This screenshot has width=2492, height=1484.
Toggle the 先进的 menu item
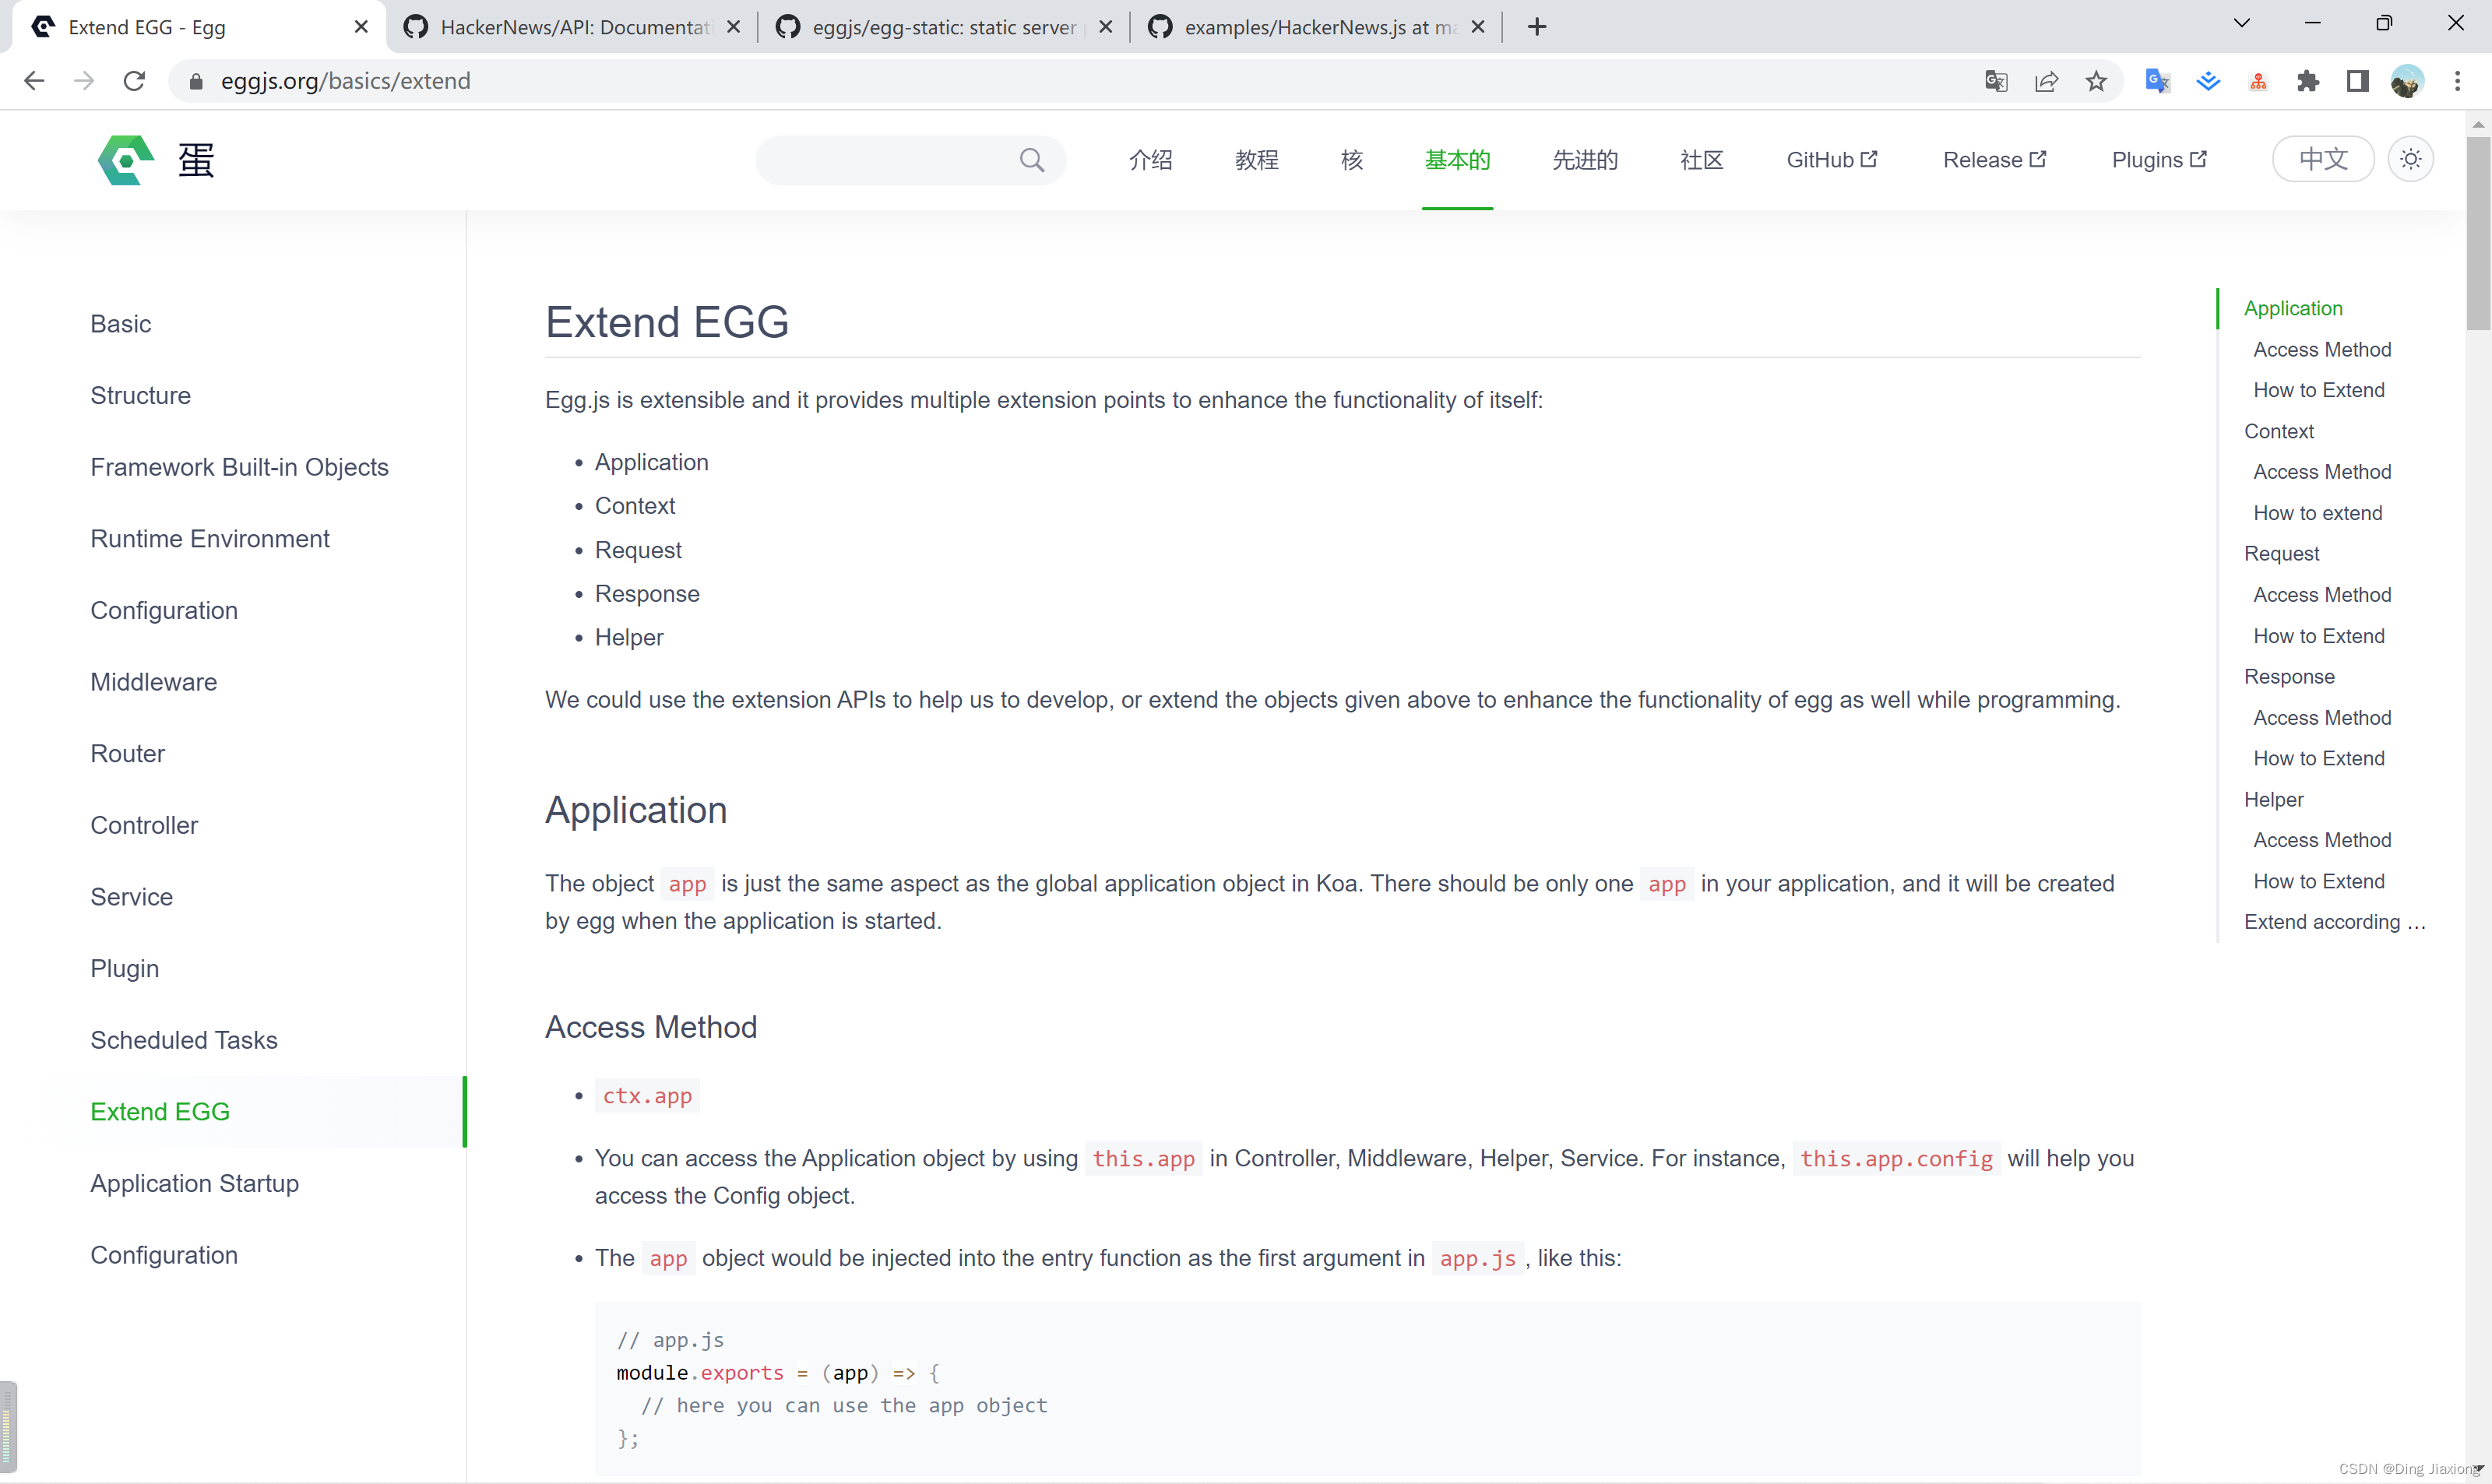tap(1584, 159)
